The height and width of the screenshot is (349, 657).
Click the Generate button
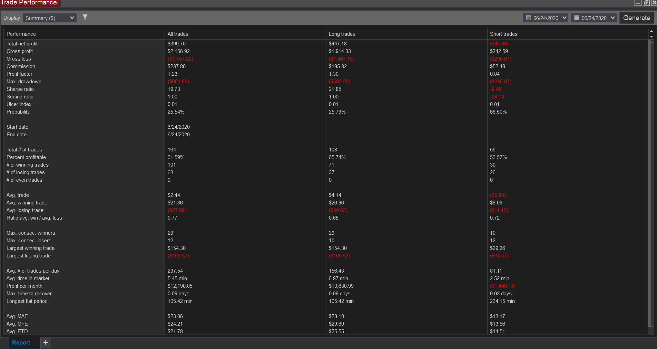[x=637, y=18]
